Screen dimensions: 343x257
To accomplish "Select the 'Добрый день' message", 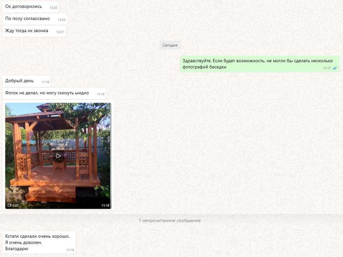I will 27,81.
